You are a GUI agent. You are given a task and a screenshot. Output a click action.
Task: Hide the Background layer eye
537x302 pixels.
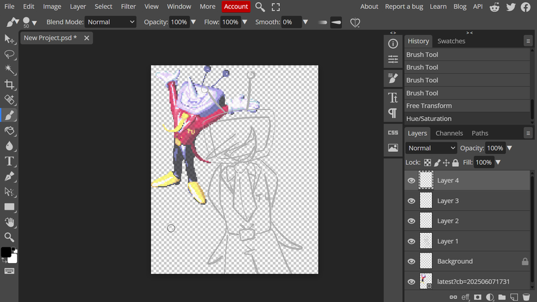411,261
